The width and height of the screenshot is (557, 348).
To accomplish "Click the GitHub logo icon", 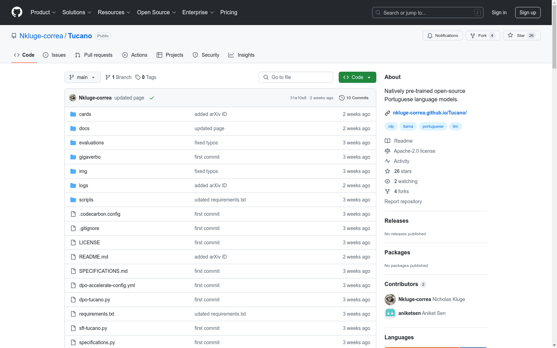I will click(x=17, y=12).
